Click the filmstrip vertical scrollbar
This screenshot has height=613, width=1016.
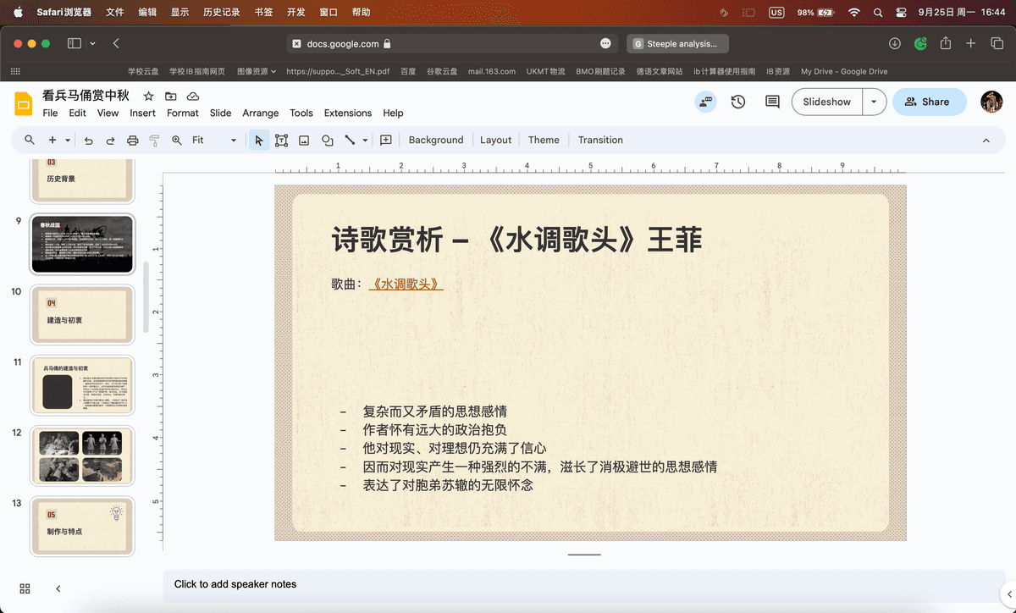click(x=146, y=296)
